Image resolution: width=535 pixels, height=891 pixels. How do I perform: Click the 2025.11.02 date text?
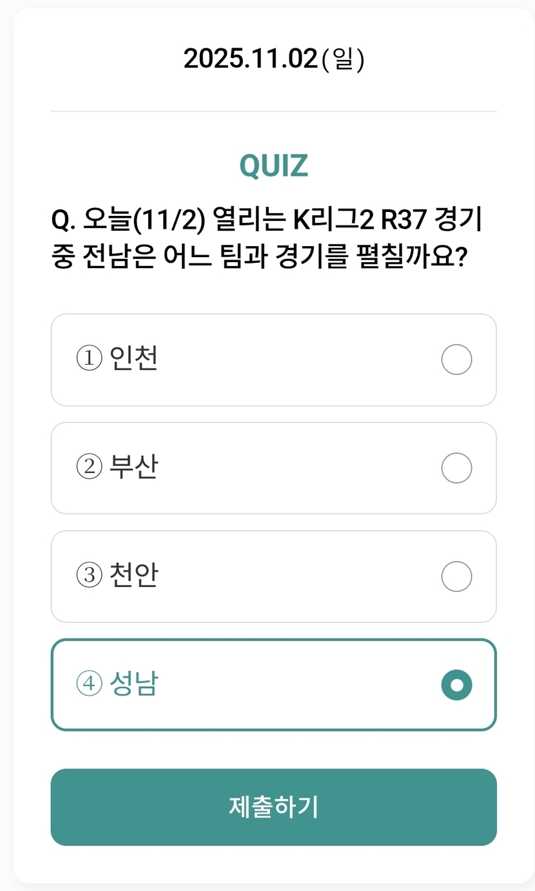point(251,59)
